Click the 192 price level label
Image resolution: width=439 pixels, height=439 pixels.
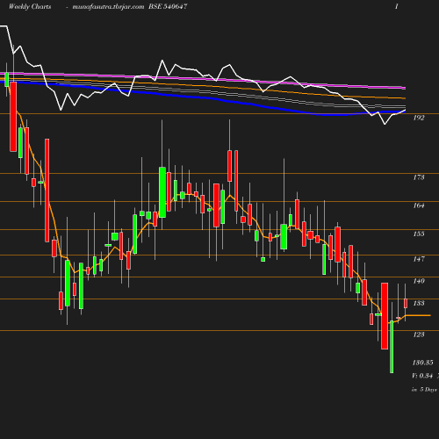[x=419, y=118]
